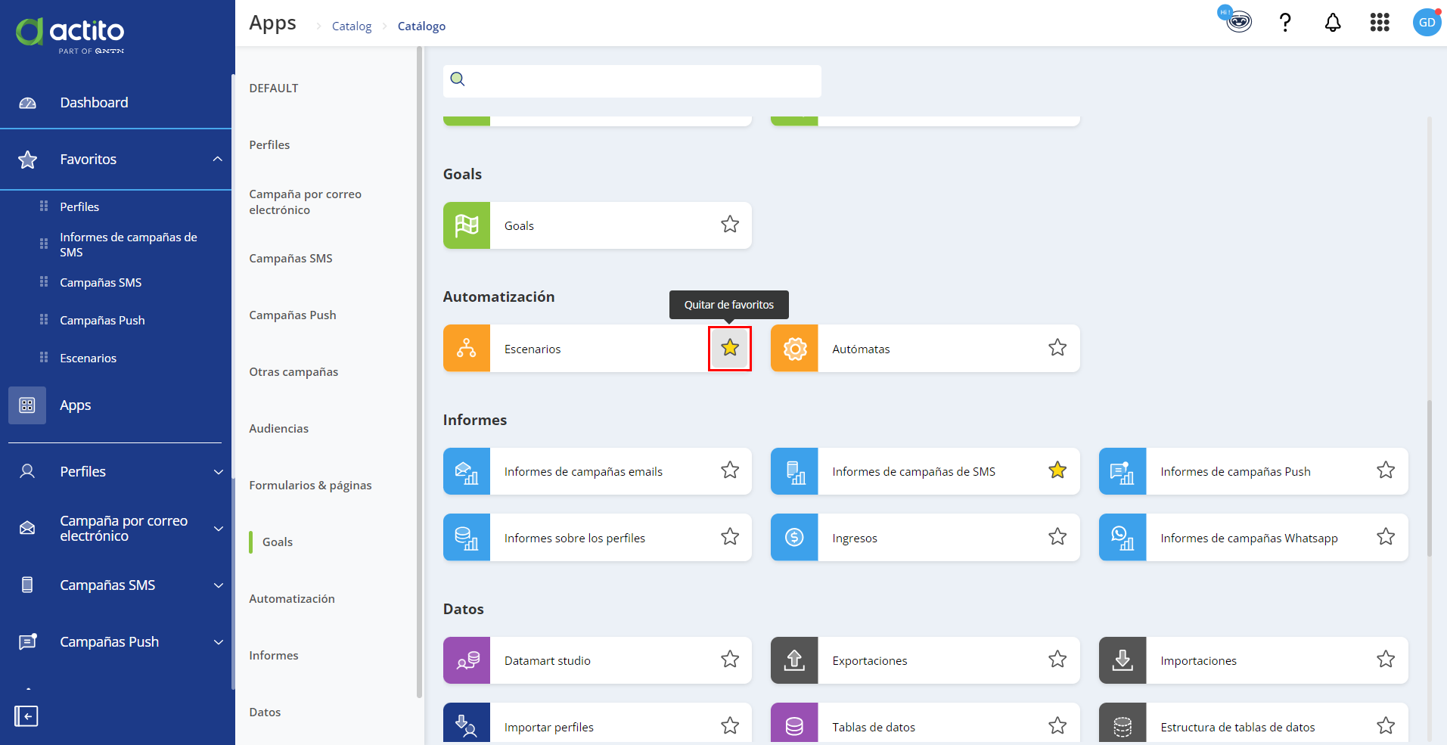Open the notifications bell
This screenshot has height=745, width=1447.
coord(1333,23)
